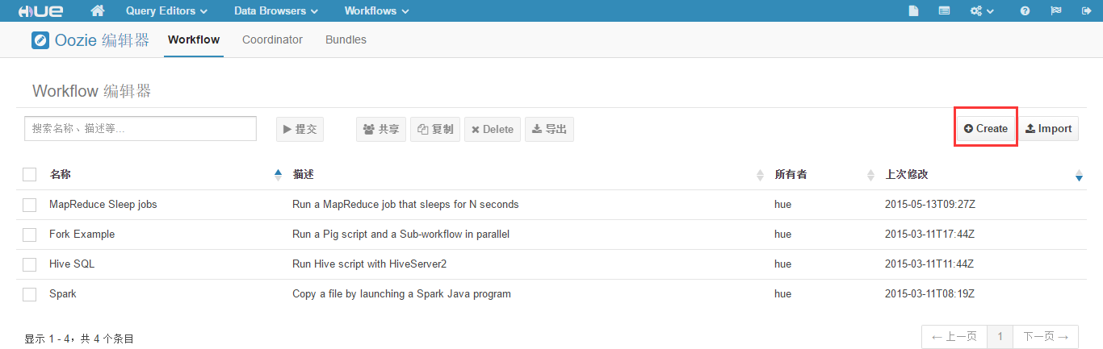The height and width of the screenshot is (349, 1103).
Task: Click the 复制 copy button
Action: pos(435,129)
